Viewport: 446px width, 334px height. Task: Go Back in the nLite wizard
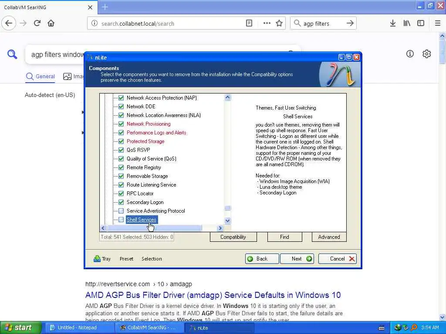click(262, 259)
